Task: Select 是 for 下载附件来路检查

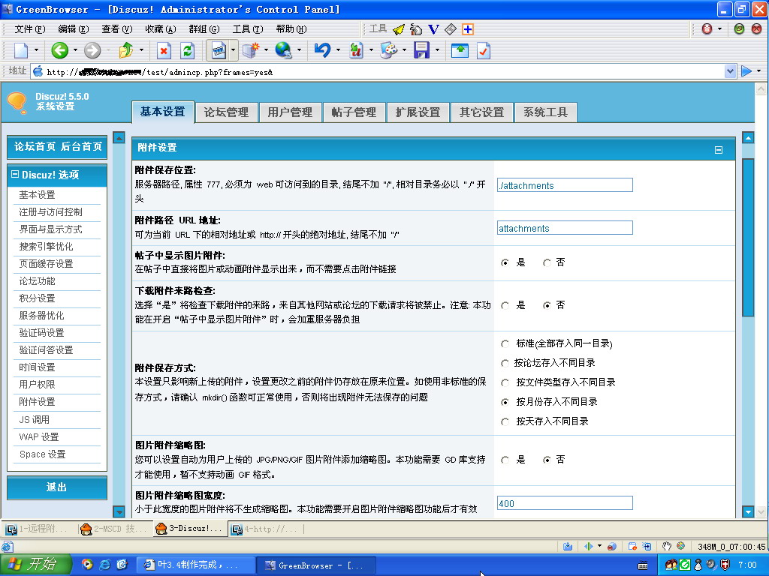Action: [505, 306]
